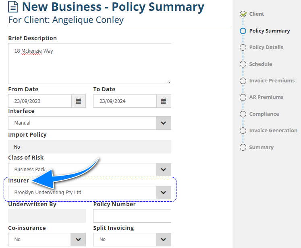Expand the Class of Risk dropdown
This screenshot has height=248, width=301.
[163, 169]
